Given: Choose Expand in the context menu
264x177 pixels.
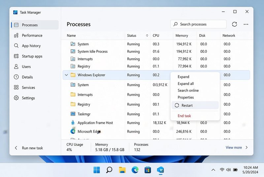Looking at the screenshot, I should [x=195, y=77].
